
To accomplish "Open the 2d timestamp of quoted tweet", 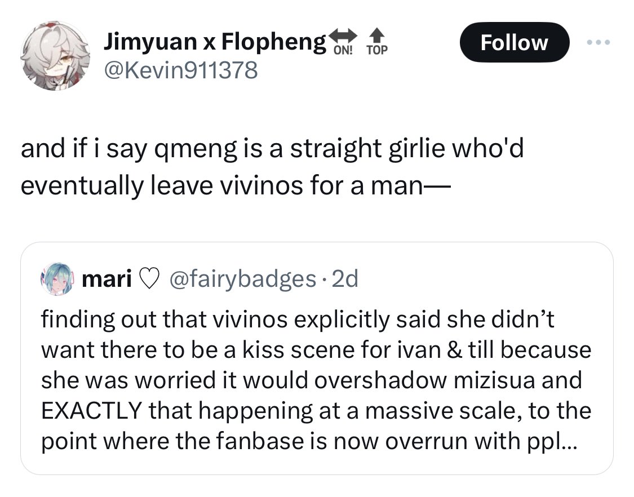I will 345,278.
